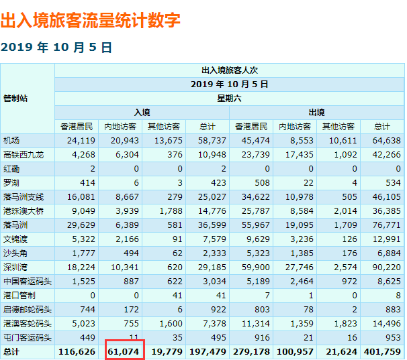Click the 港口管制 row label
This screenshot has width=407, height=360.
(19, 296)
